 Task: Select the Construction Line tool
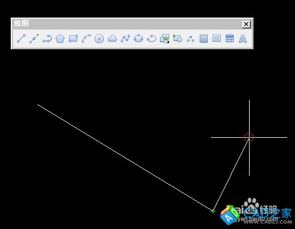click(34, 39)
